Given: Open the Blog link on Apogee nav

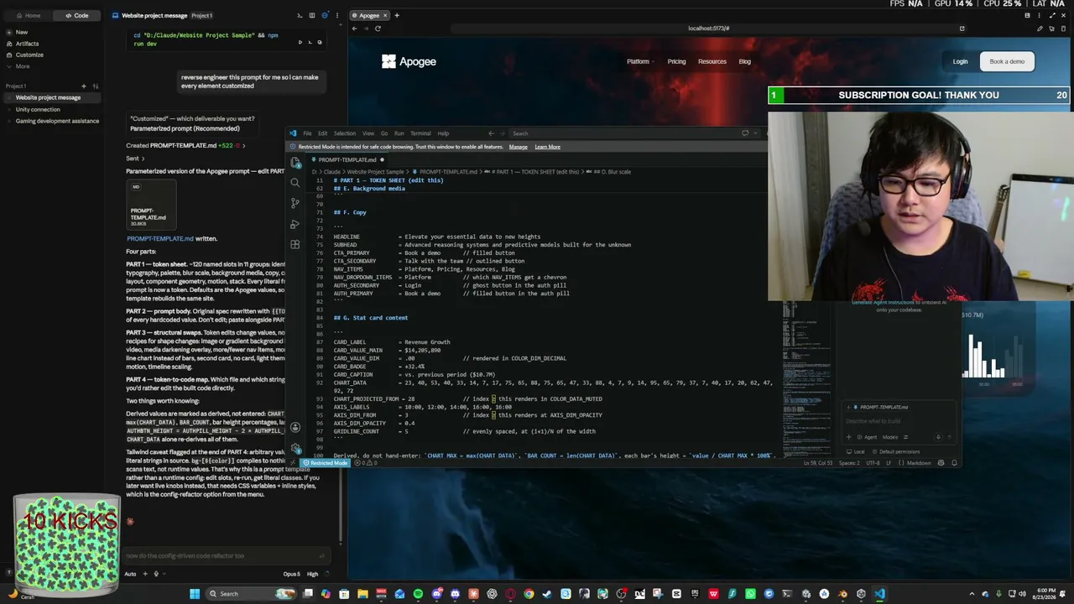Looking at the screenshot, I should (x=744, y=61).
